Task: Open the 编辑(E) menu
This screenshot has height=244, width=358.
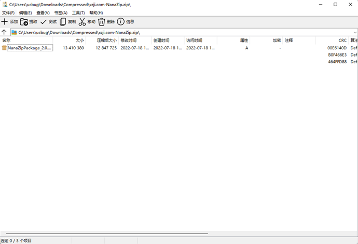Action: 25,12
